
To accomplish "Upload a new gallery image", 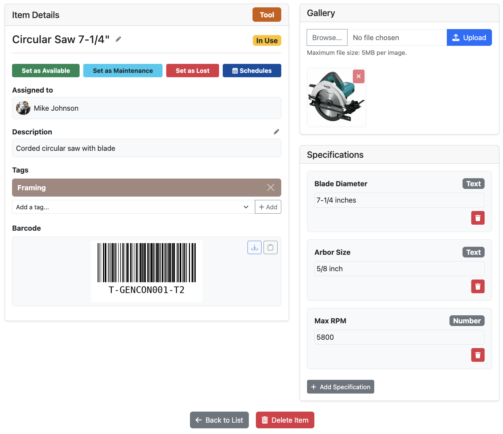I will (x=469, y=37).
